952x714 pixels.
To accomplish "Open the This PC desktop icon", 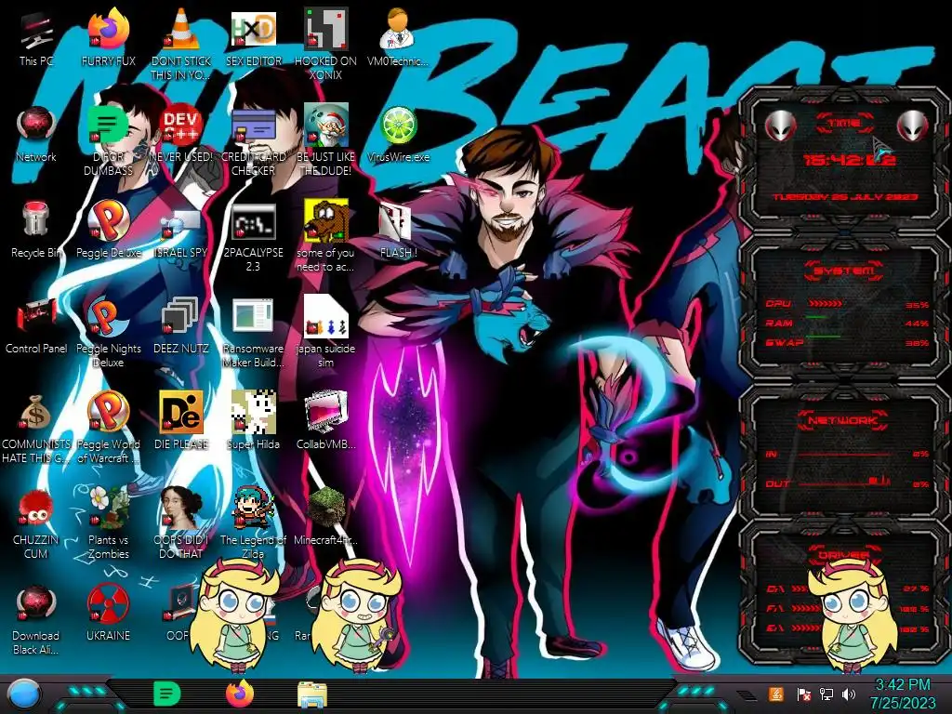I will 36,37.
